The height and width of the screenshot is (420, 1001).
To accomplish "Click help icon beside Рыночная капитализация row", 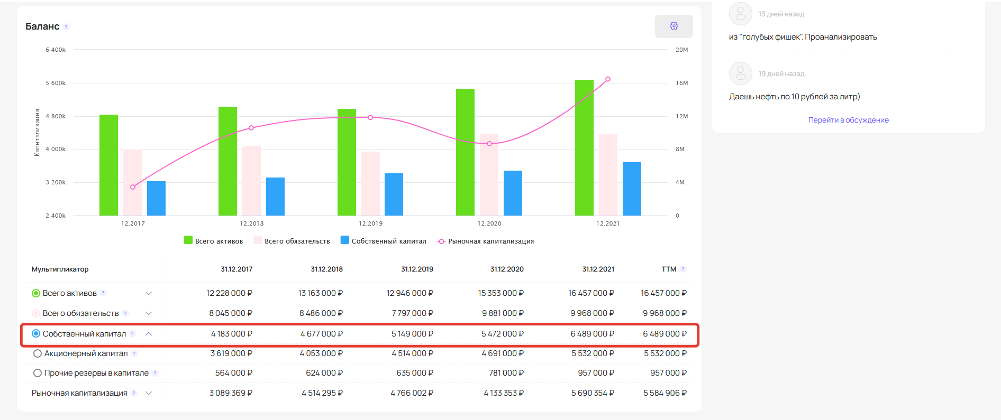I will [x=134, y=393].
